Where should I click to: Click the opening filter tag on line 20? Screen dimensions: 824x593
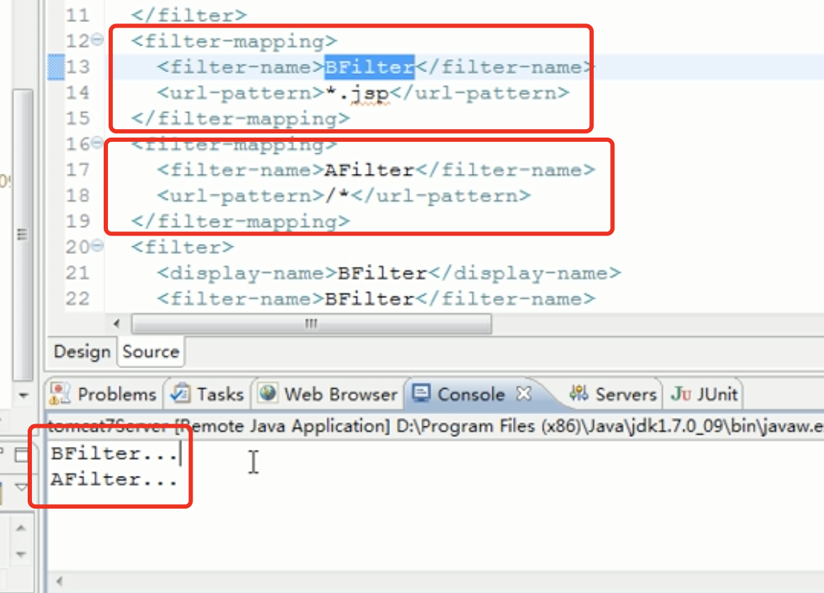183,247
